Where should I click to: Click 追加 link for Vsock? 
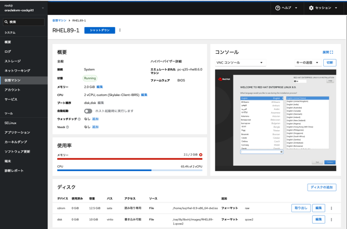click(x=95, y=127)
